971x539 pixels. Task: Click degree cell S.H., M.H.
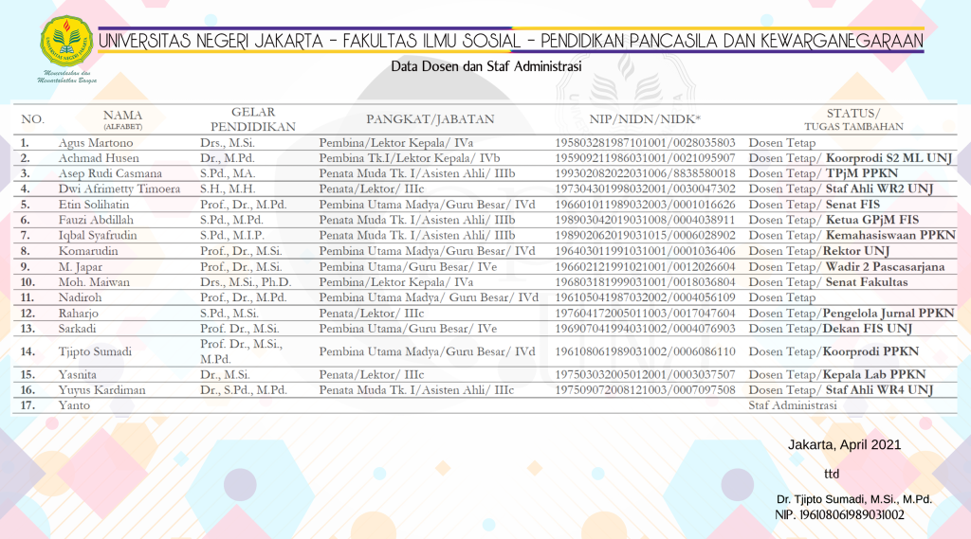228,189
